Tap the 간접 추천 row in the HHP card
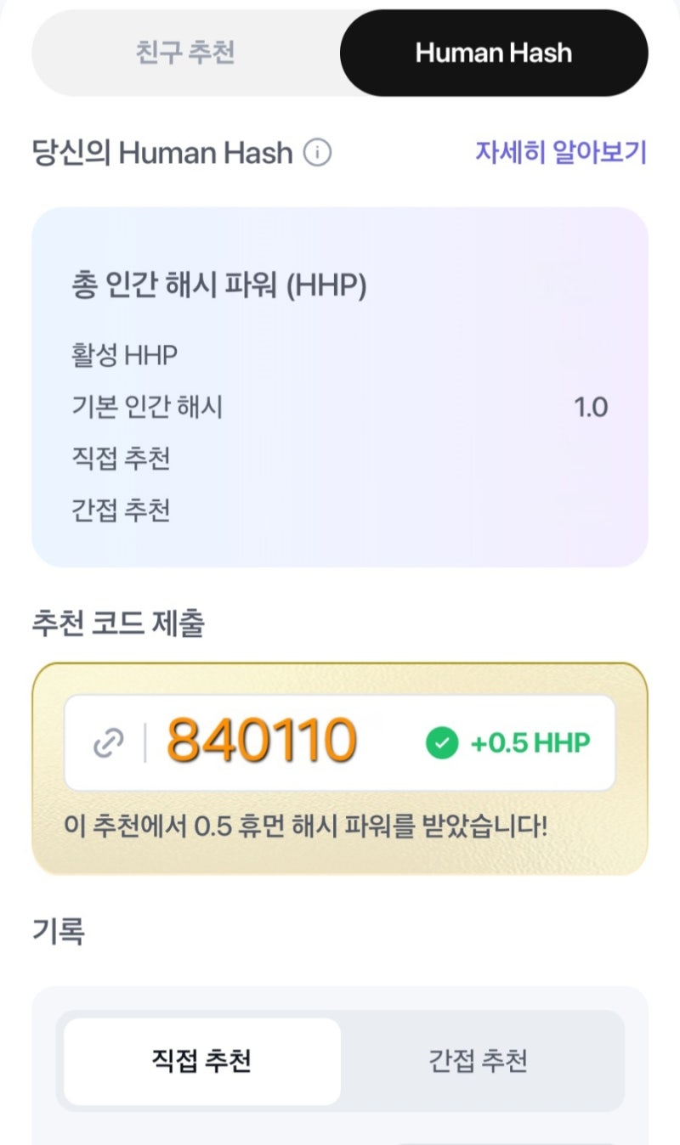 (x=340, y=510)
